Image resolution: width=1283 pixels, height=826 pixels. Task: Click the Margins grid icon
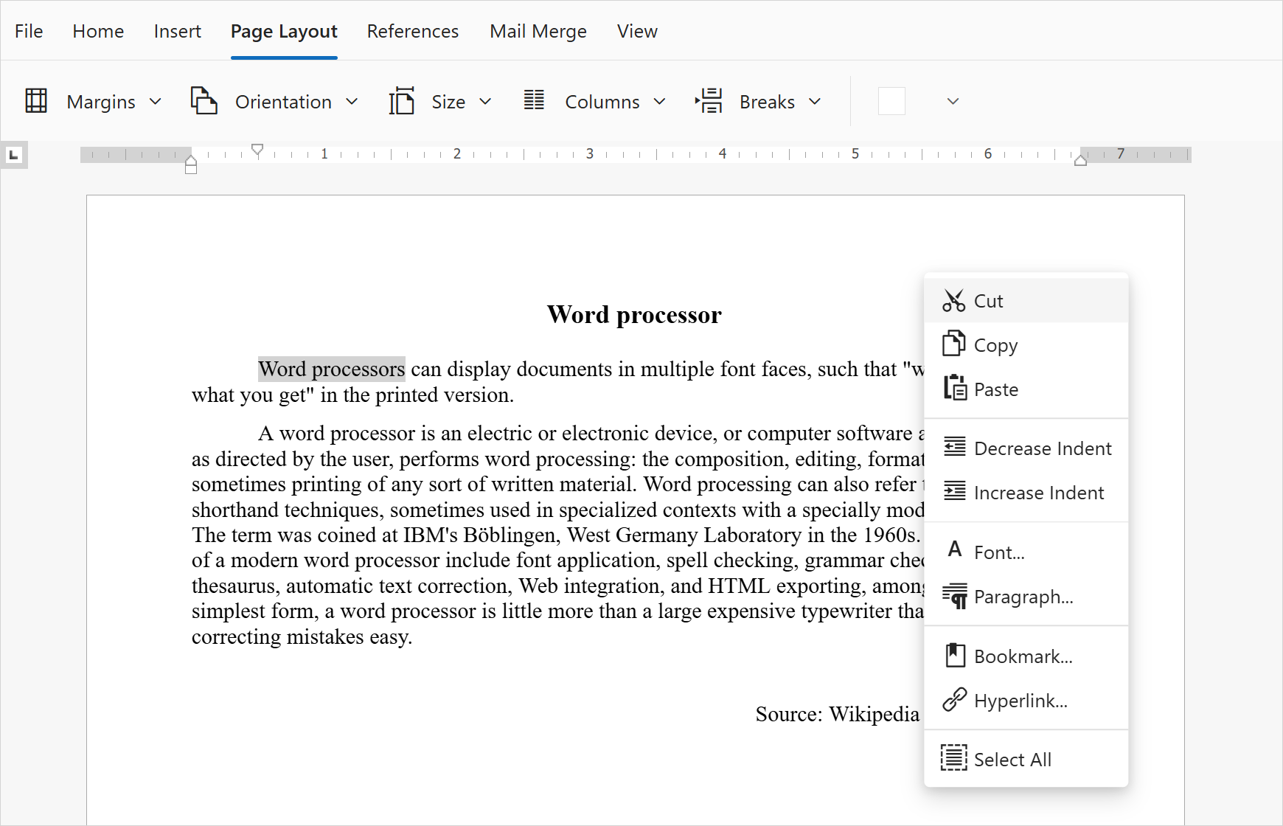pyautogui.click(x=37, y=101)
